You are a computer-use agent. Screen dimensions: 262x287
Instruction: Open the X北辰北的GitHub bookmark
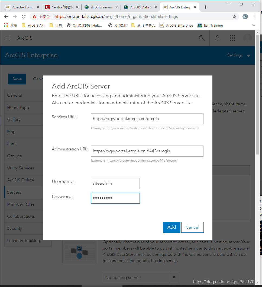[x=84, y=25]
